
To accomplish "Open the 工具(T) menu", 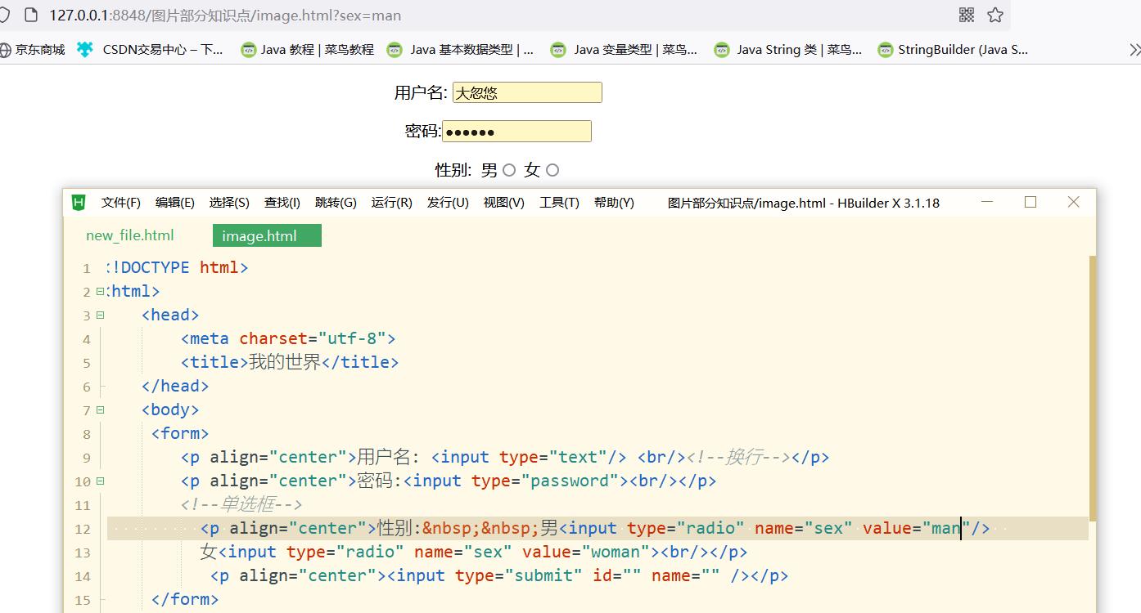I will (x=559, y=203).
